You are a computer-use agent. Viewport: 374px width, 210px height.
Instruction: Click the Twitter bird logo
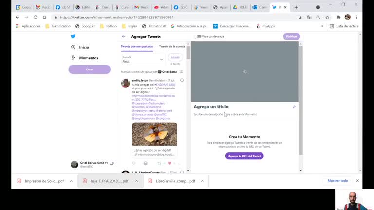click(73, 36)
